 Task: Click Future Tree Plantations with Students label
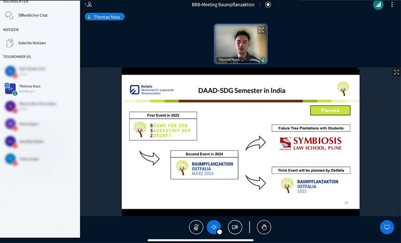(x=311, y=128)
